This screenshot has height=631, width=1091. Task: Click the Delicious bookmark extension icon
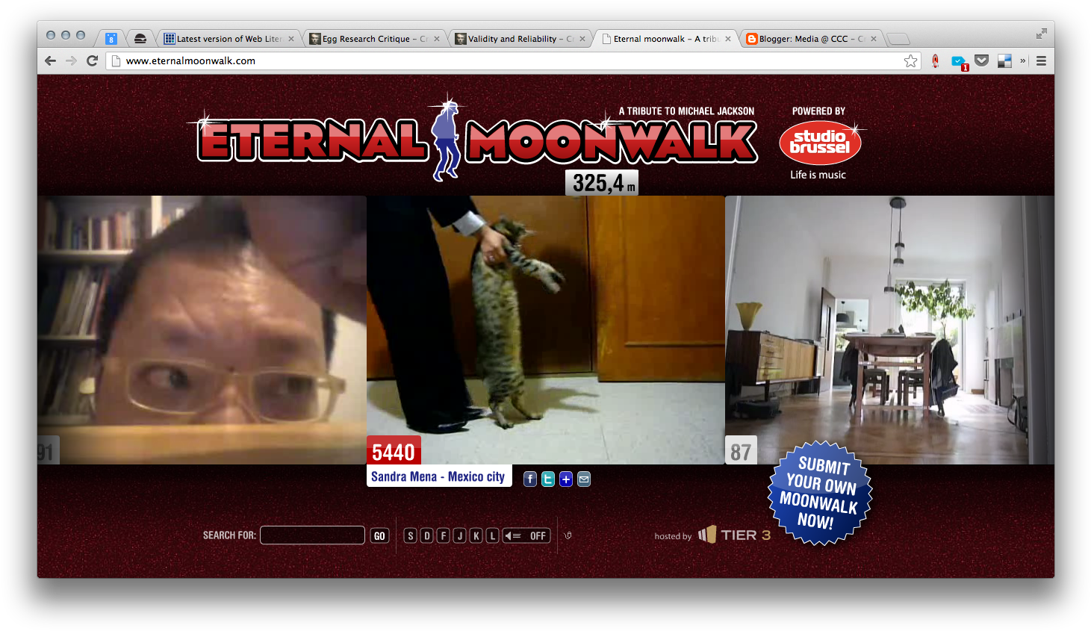click(1004, 61)
